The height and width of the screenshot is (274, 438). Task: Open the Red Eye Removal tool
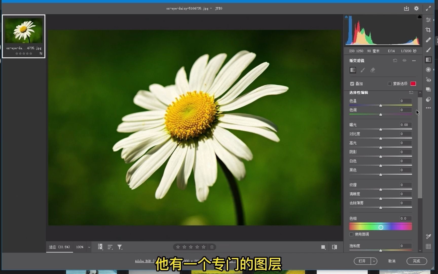pos(428,80)
